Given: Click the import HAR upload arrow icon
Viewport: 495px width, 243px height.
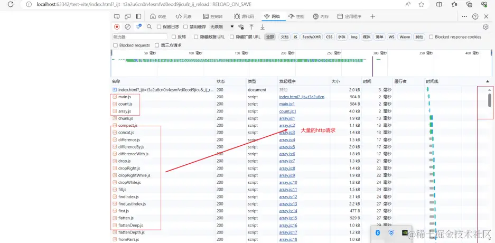Looking at the screenshot, I should click(x=251, y=27).
